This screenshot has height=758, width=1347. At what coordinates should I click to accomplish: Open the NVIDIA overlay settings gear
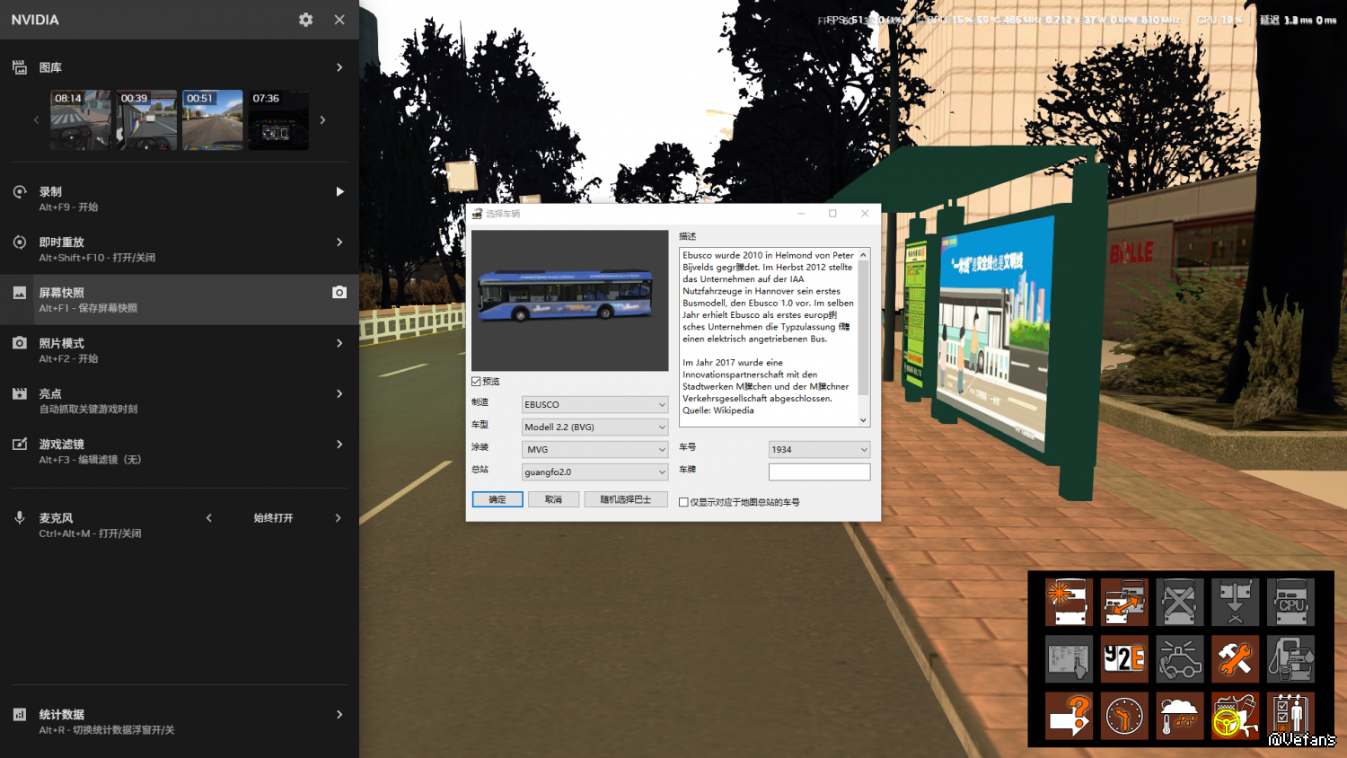pos(305,20)
